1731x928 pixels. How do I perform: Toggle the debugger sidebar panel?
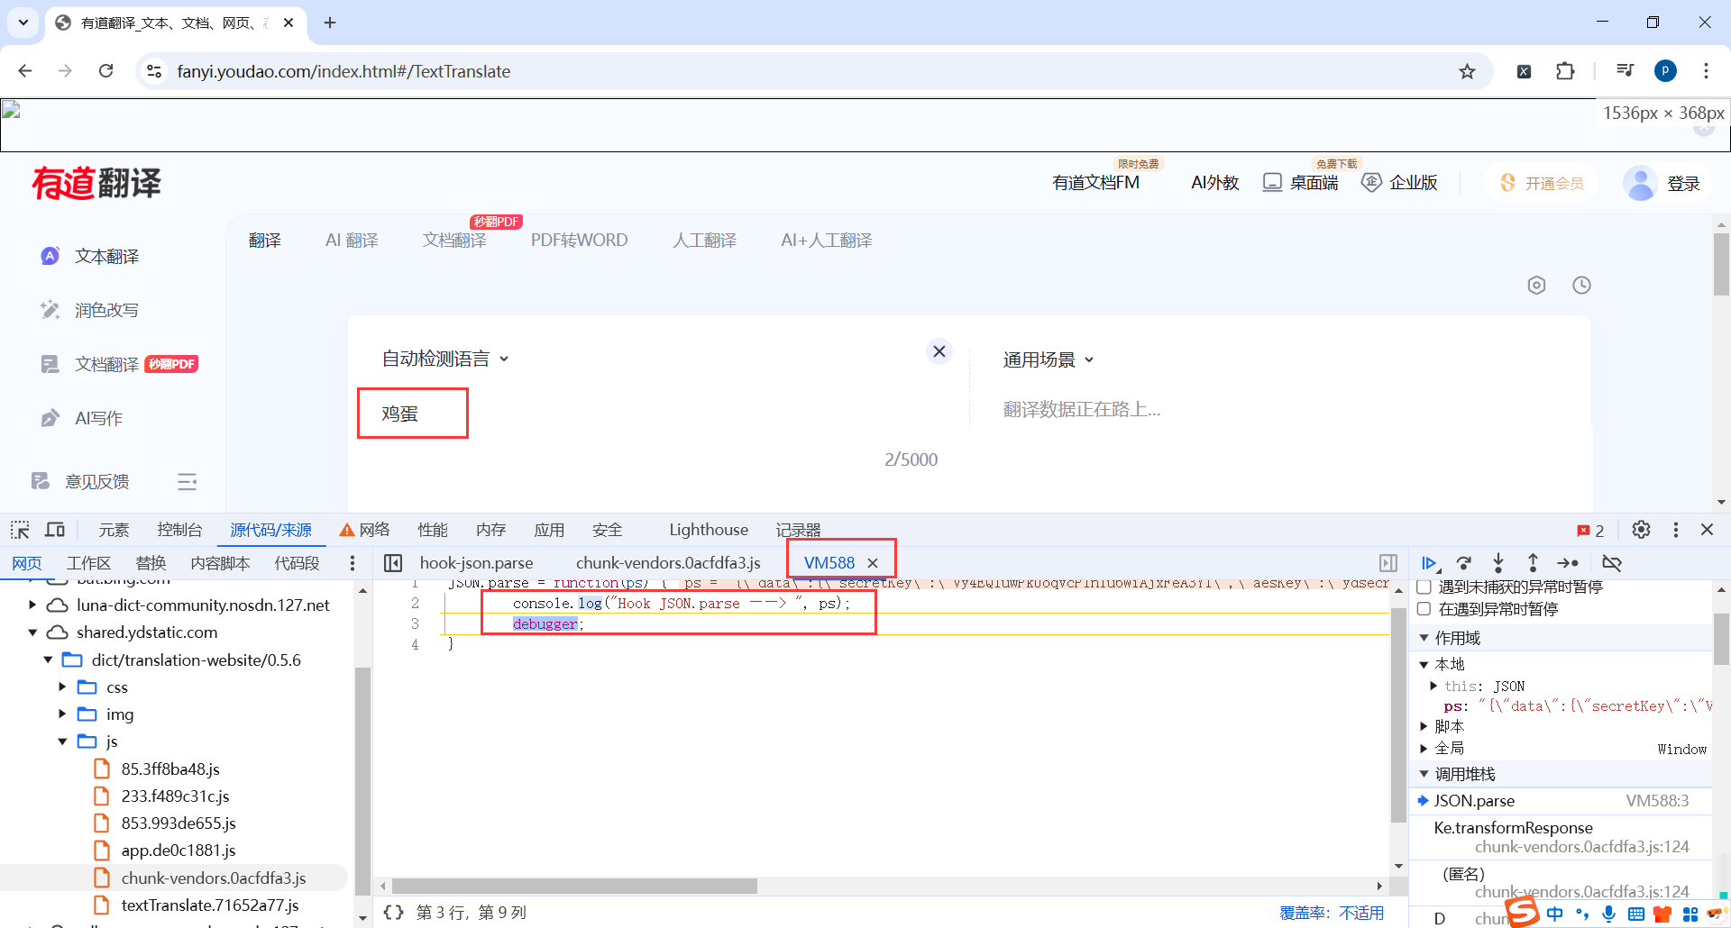1388,563
